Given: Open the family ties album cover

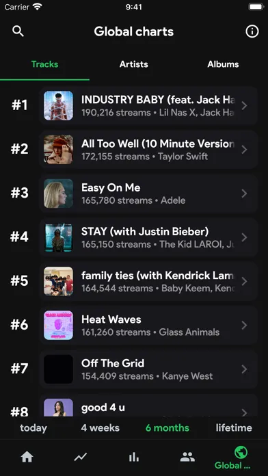Looking at the screenshot, I should click(58, 281).
